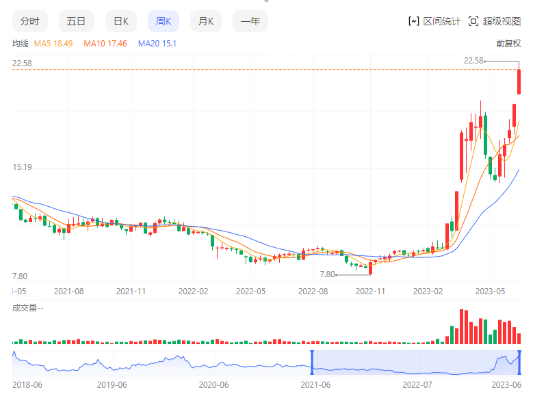533x398 pixels.
Task: Toggle the MA20 15.1 moving average line
Action: tap(157, 44)
